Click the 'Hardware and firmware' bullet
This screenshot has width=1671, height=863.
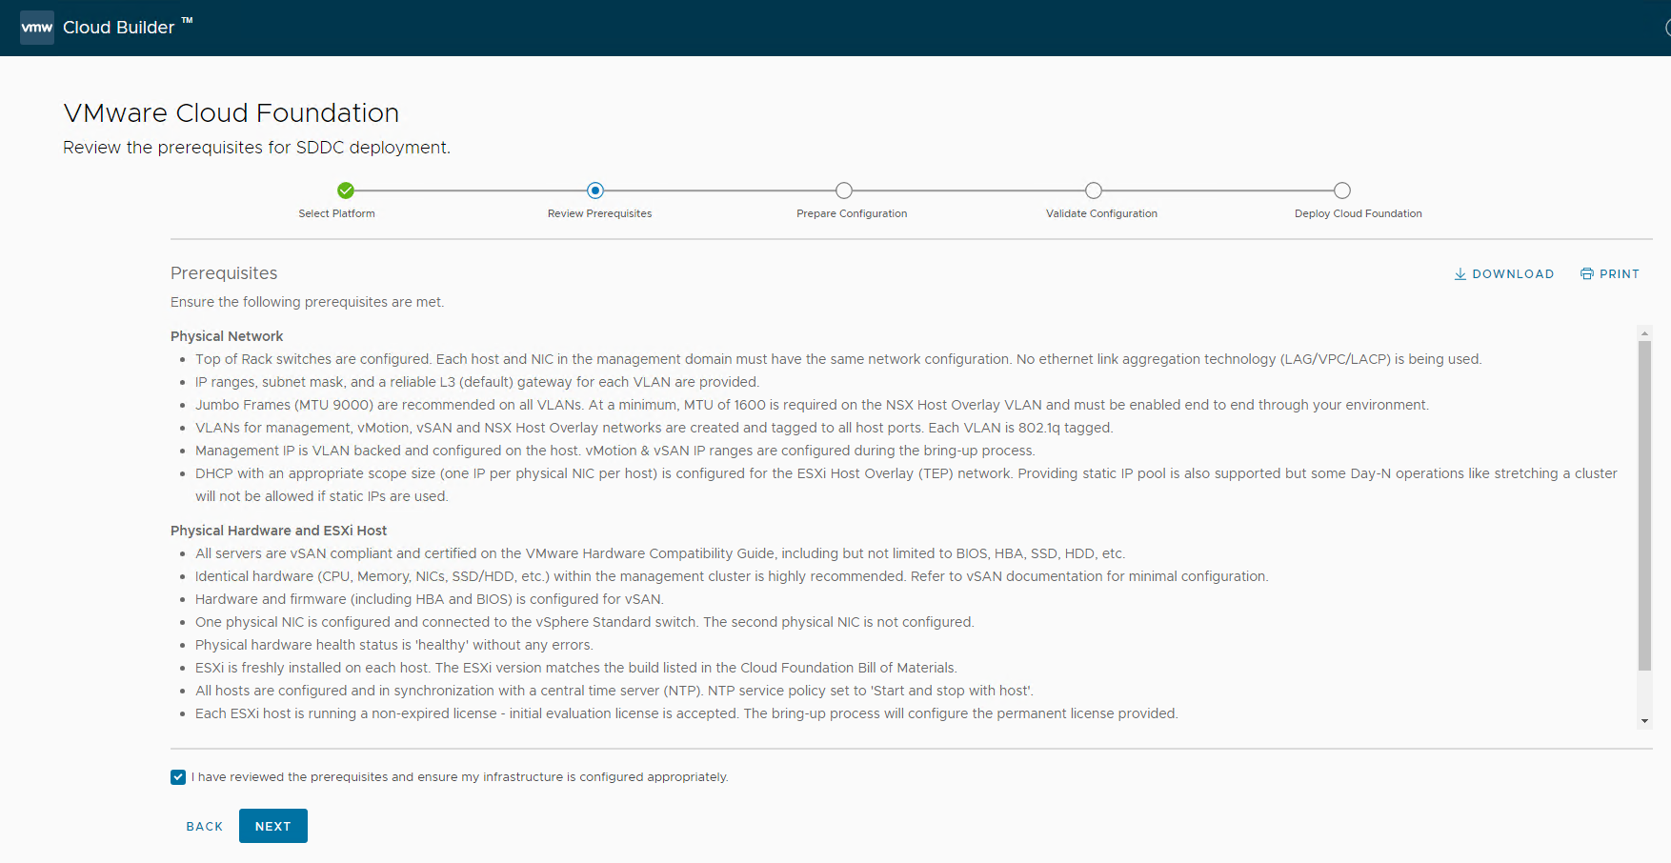(x=430, y=599)
